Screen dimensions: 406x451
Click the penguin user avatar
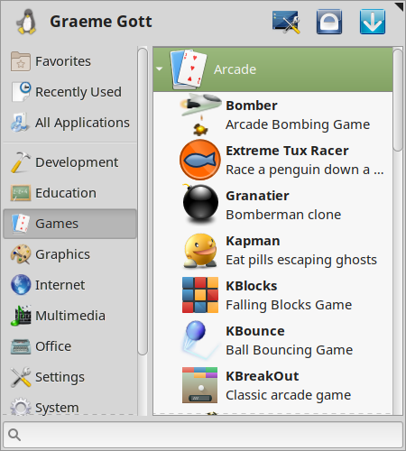point(26,22)
